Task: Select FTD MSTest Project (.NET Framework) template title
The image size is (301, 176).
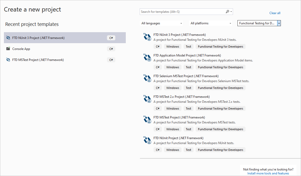Action: pos(179,117)
